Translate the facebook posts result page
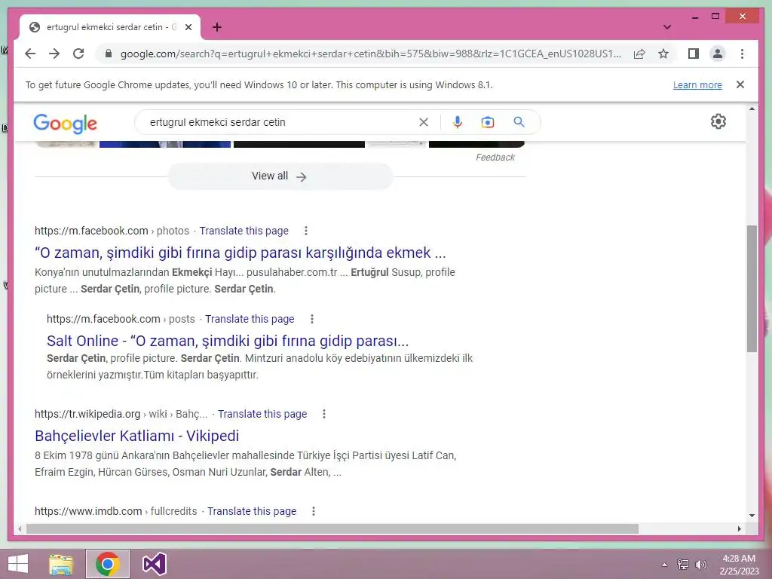This screenshot has width=772, height=579. coord(250,319)
